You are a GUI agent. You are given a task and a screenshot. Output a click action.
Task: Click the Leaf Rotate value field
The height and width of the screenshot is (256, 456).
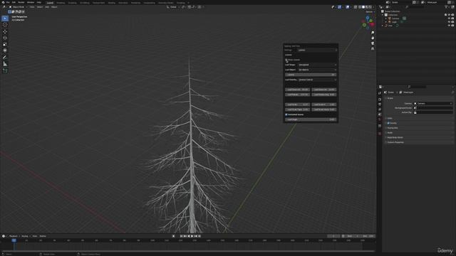(x=297, y=95)
